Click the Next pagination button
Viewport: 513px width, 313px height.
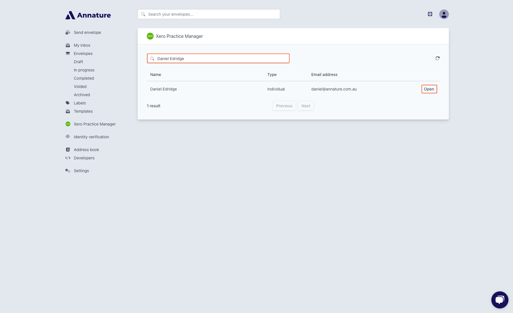point(306,106)
